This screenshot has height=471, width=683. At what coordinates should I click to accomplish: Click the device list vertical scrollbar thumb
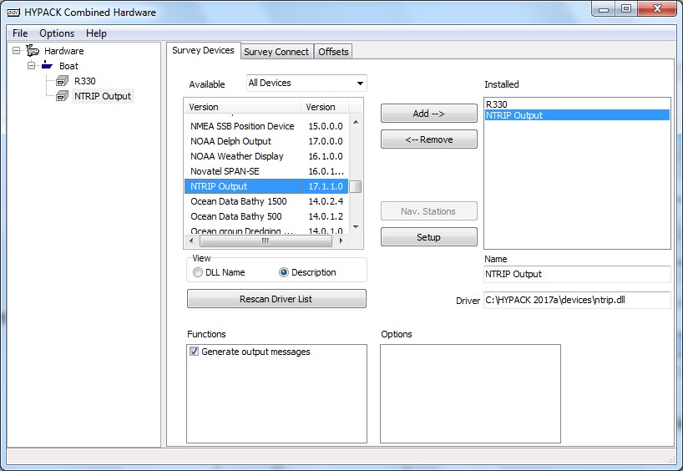pyautogui.click(x=356, y=186)
